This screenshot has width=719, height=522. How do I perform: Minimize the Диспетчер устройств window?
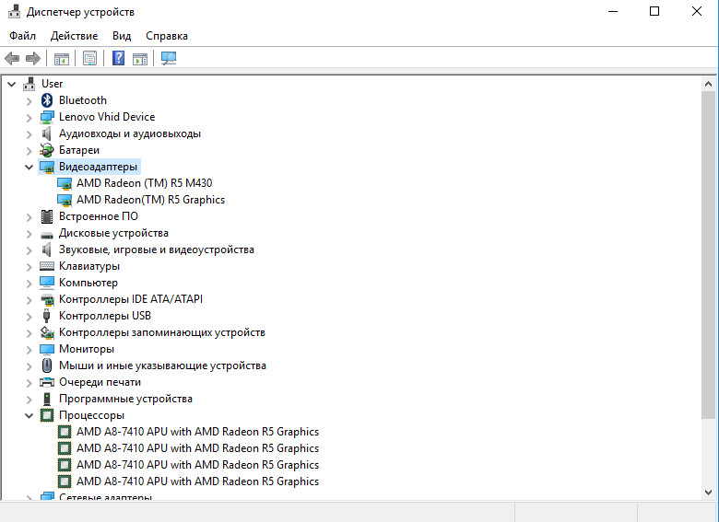tap(613, 11)
